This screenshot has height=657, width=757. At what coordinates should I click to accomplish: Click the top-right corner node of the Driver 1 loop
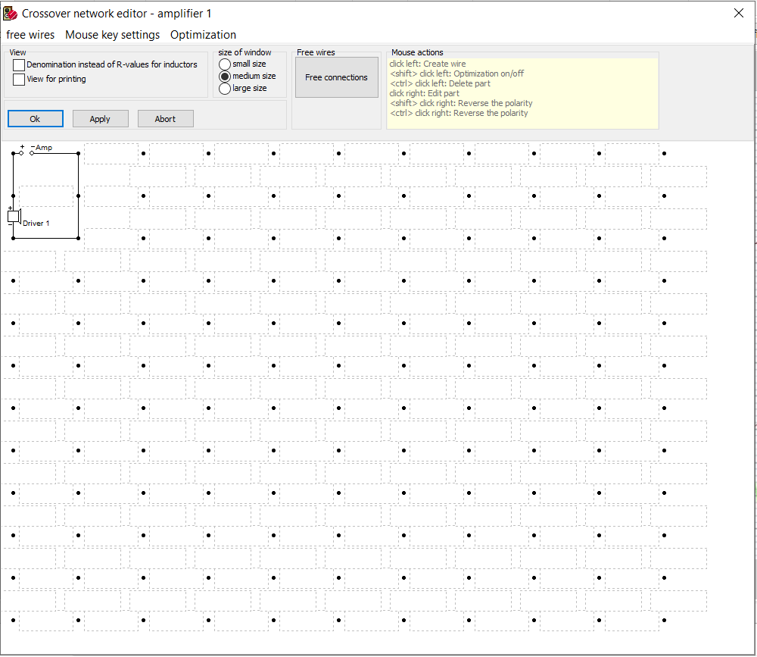point(78,153)
